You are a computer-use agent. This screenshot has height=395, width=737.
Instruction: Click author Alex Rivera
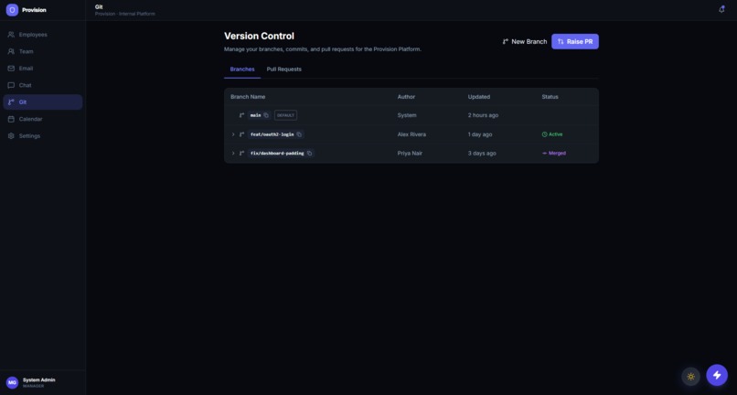(411, 134)
